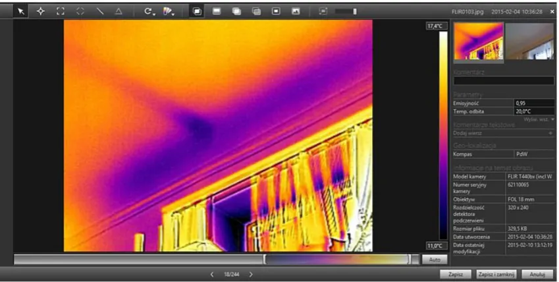
Task: Open the rotate image dropdown
Action: pos(149,11)
